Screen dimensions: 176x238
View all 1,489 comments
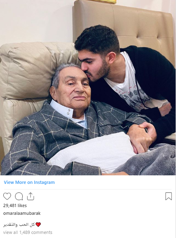point(28,232)
